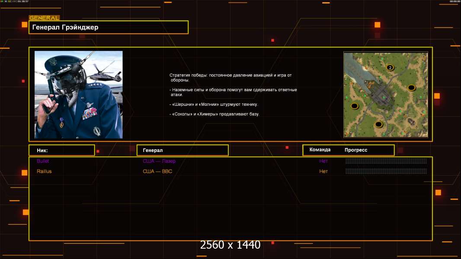Screen dimensions: 461x259
Task: Click the empty start marker on map's right side
Action: 411,88
